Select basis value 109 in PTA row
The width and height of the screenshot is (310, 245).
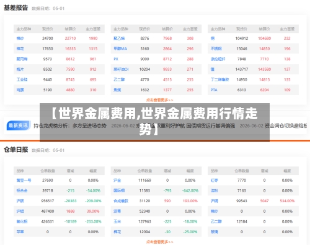point(287,90)
